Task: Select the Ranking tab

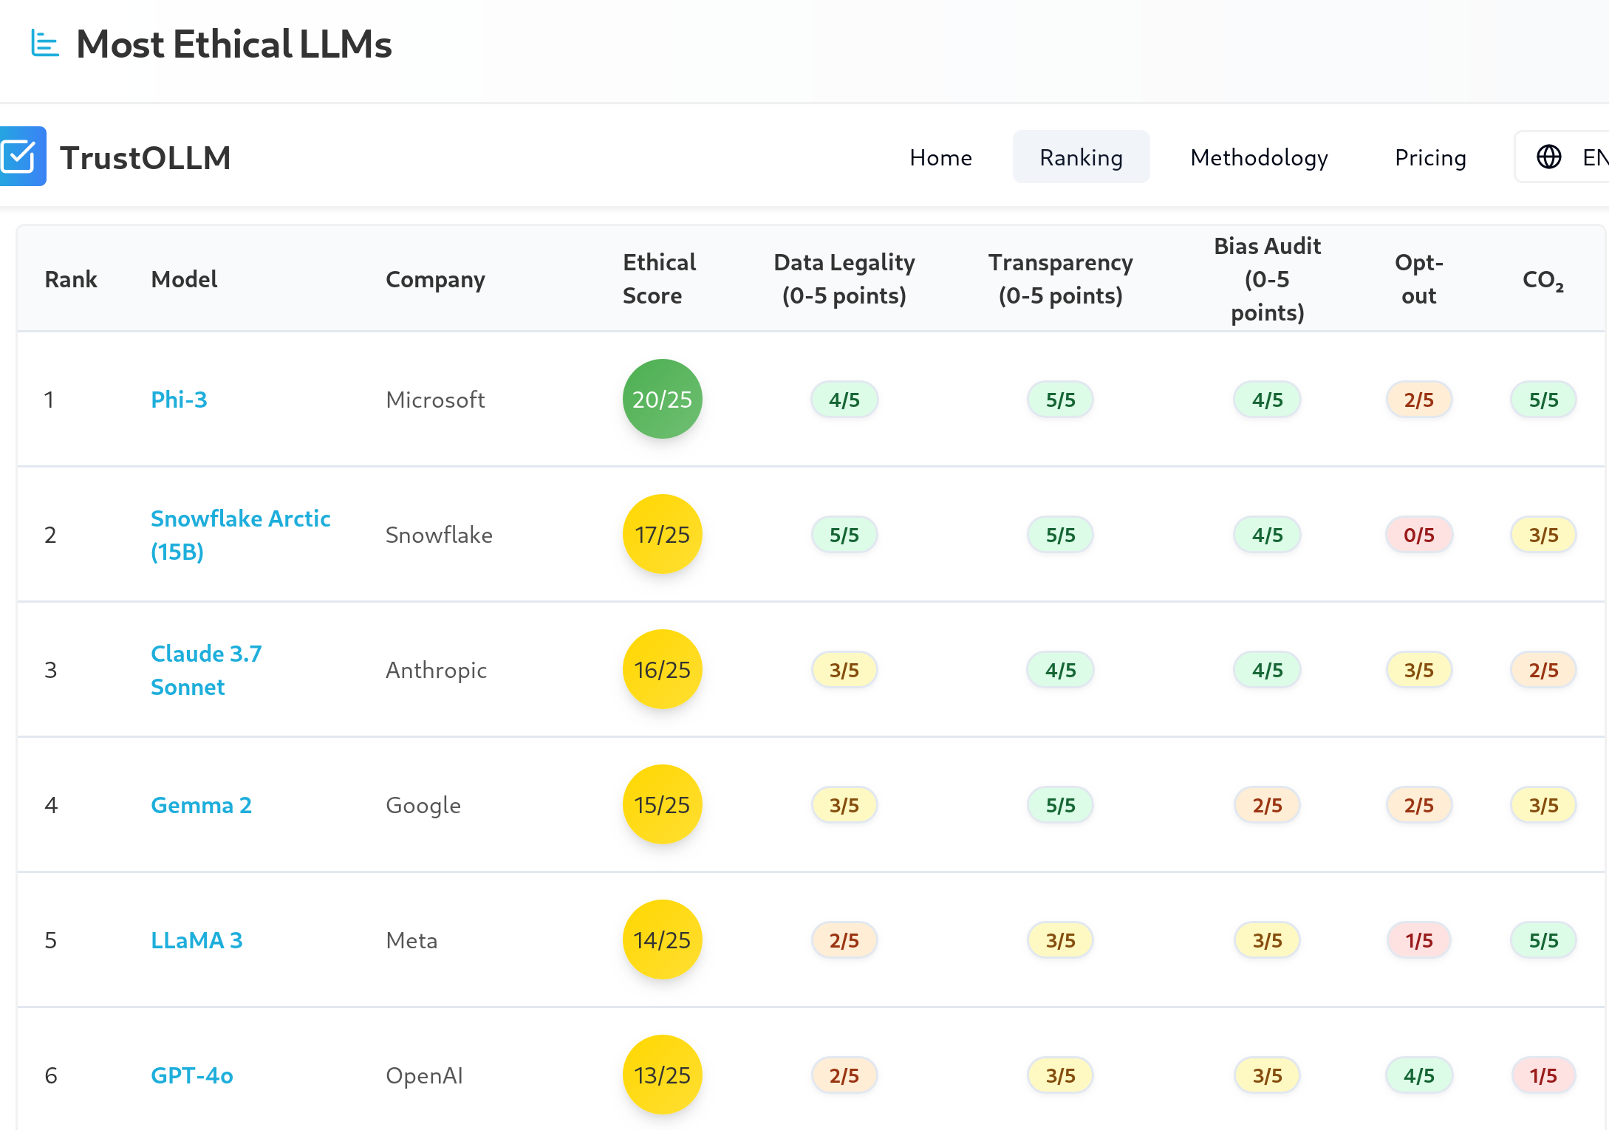Action: (x=1081, y=157)
